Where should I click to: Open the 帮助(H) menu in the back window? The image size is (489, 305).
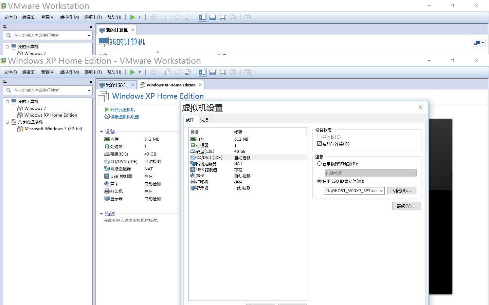(114, 17)
